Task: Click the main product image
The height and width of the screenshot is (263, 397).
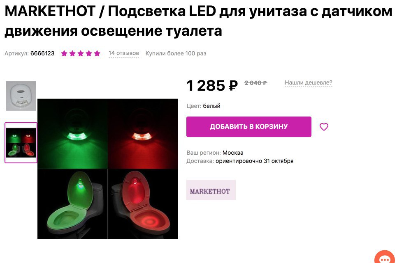Action: (x=108, y=169)
